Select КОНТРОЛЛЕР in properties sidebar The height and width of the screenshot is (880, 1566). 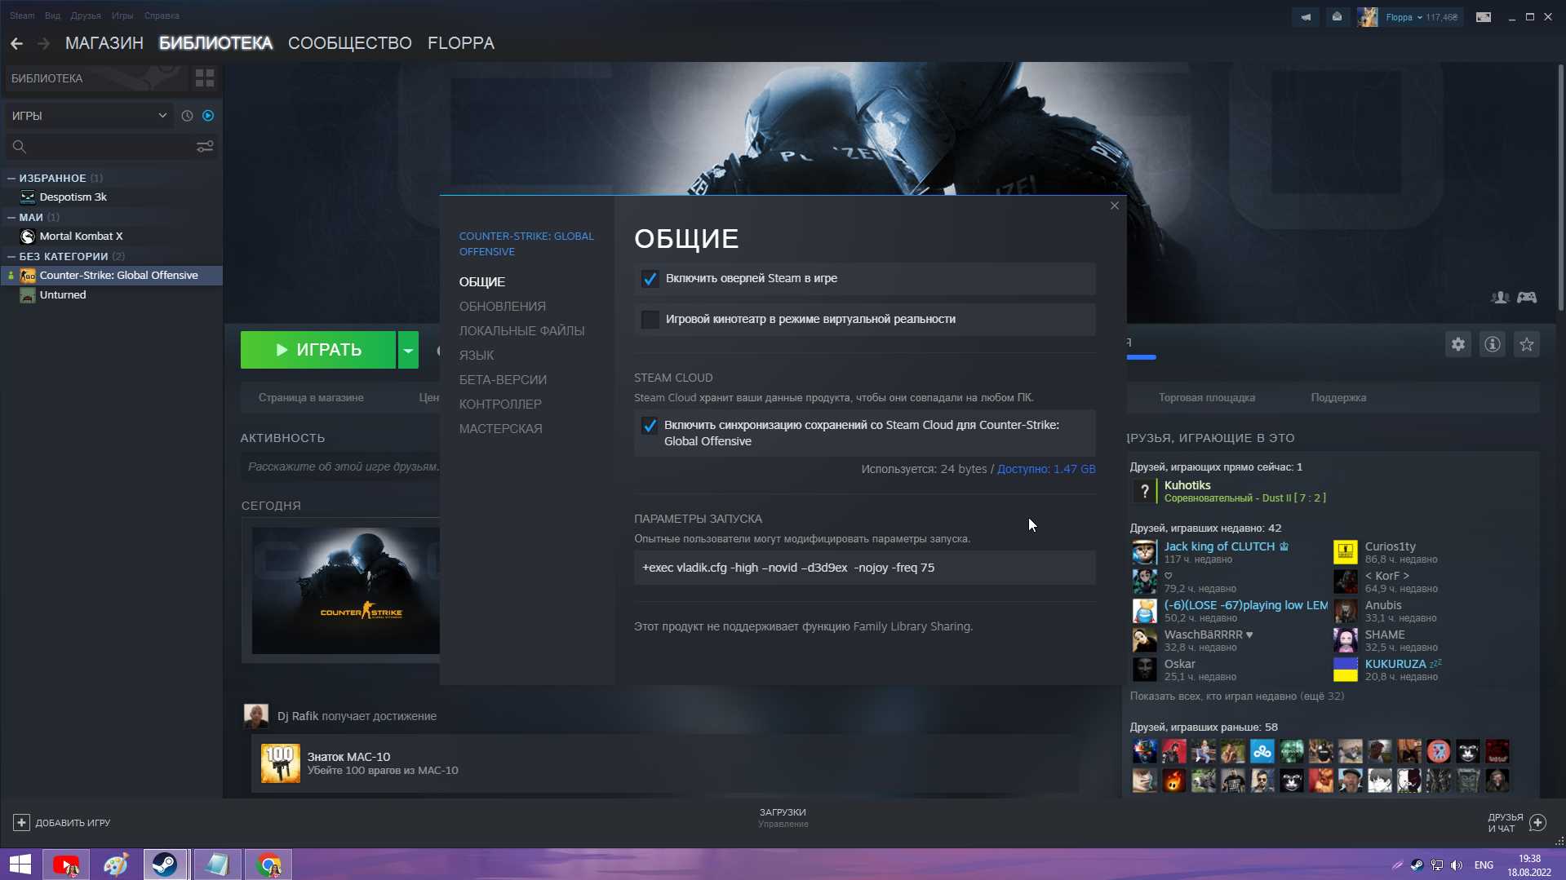[x=500, y=405]
